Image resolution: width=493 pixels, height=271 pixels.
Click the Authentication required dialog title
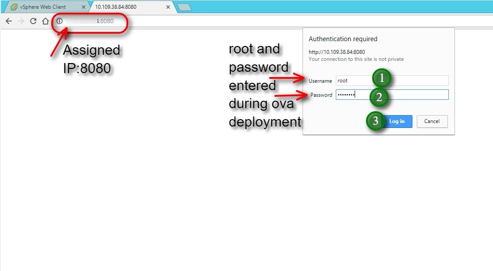pos(343,39)
